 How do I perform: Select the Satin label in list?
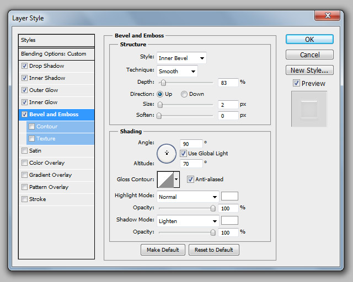coord(35,151)
